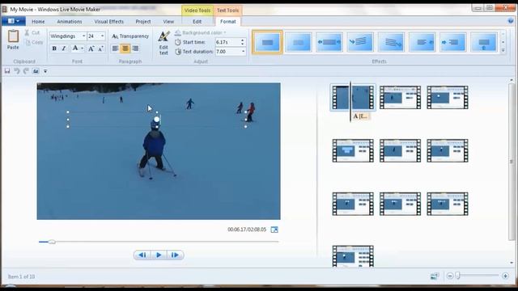Select the first highlighted text effect
Image resolution: width=518 pixels, height=291 pixels.
coord(267,42)
